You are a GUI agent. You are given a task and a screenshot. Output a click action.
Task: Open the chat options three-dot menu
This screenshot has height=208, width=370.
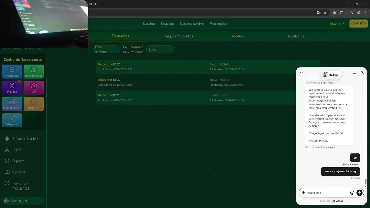[301, 72]
